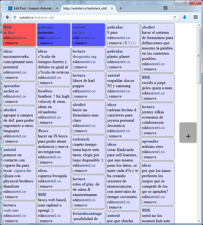Open the Firefox hamburger menu
Viewport: 203px width, 225px height.
pos(195,17)
